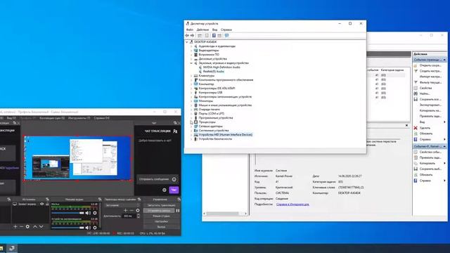
Task: Open the Действие menu in Device Manager
Action: pyautogui.click(x=202, y=30)
